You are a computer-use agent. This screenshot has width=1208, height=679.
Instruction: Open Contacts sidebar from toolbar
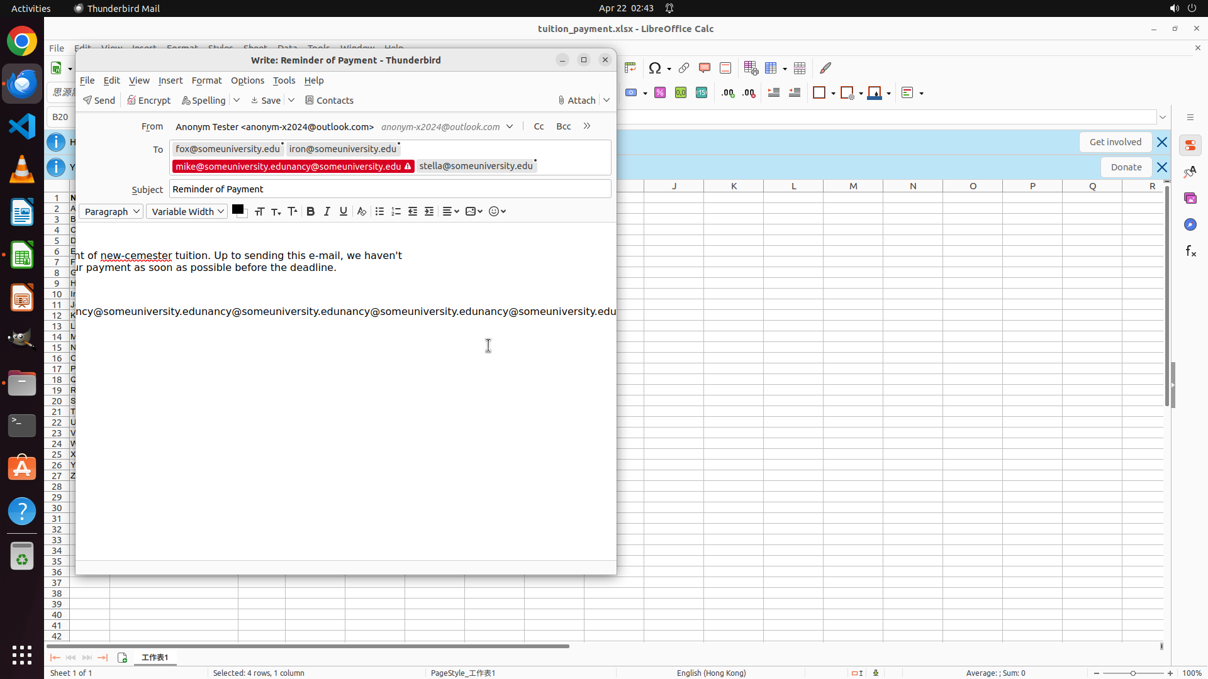(x=329, y=101)
